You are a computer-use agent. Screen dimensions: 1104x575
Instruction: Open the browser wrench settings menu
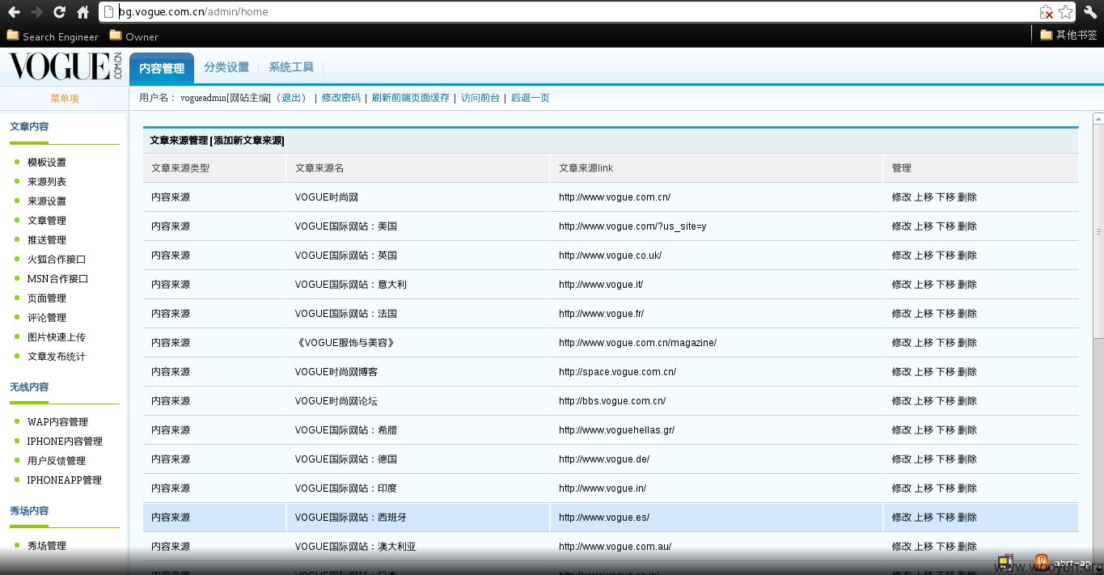1089,12
